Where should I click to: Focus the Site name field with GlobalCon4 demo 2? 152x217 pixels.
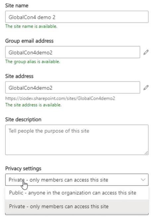click(x=77, y=17)
